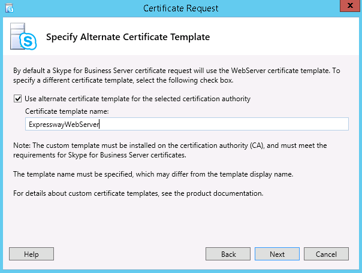Cancel the certificate request
Image resolution: width=362 pixels, height=273 pixels.
pos(326,254)
